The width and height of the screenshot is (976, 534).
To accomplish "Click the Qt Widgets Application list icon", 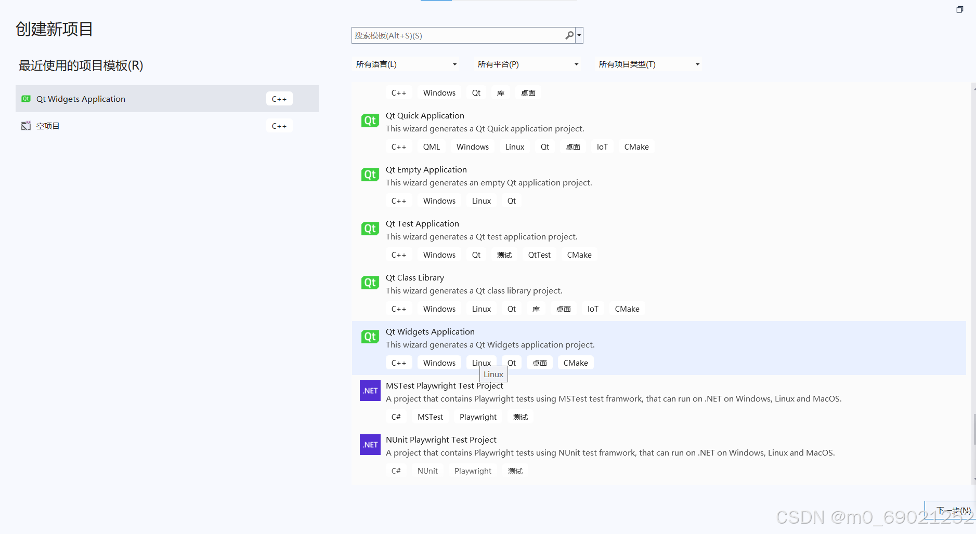I will click(370, 337).
